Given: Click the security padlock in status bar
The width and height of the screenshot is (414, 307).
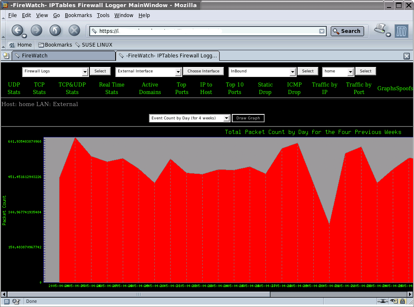Looking at the screenshot, I should tap(403, 301).
